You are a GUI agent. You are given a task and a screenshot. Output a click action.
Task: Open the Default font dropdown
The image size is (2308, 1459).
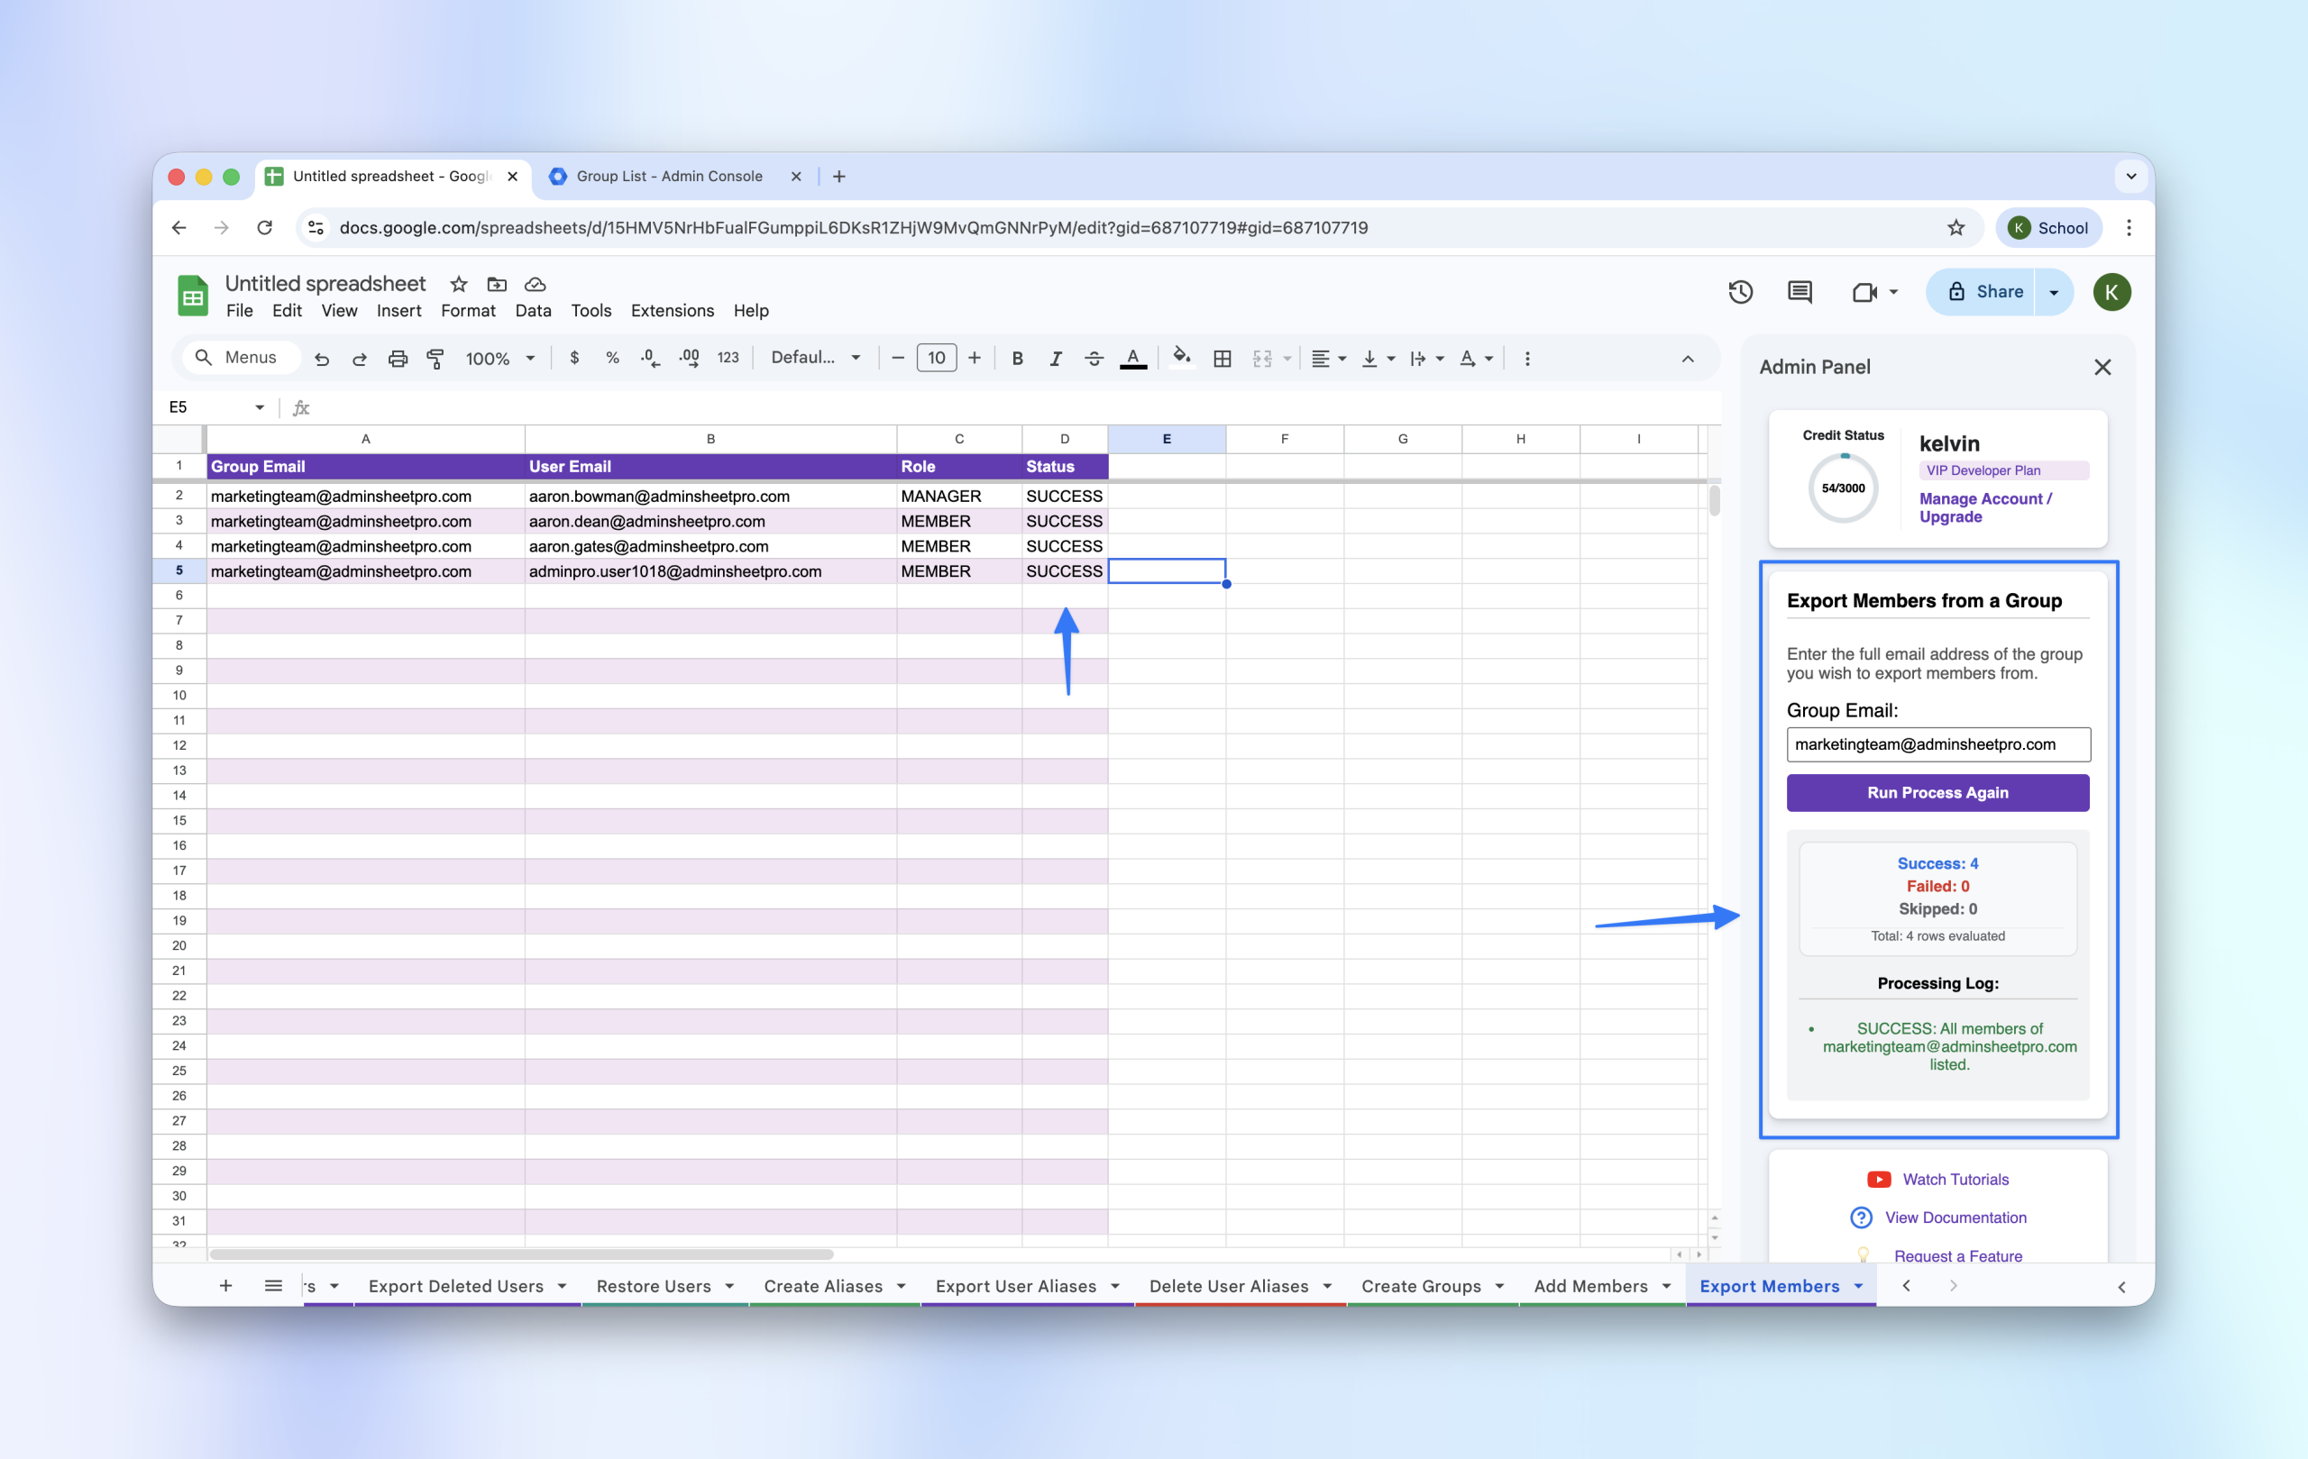click(x=816, y=358)
